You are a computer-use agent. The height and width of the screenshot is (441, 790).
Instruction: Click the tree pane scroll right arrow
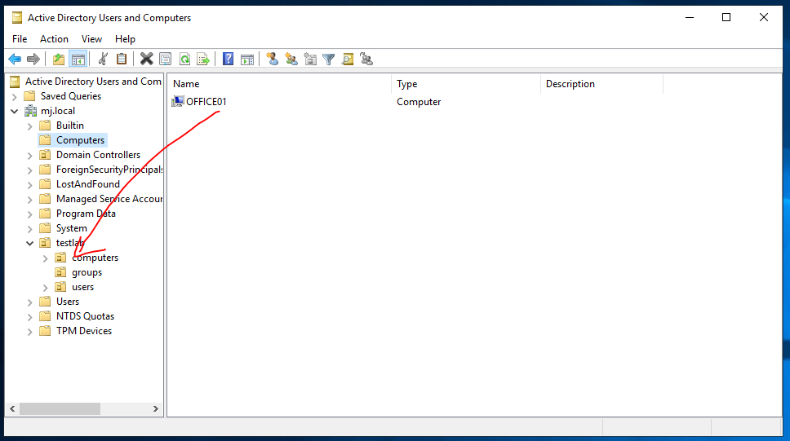pos(156,408)
